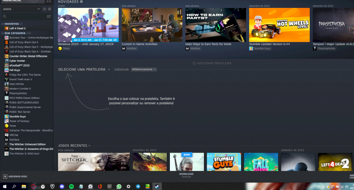This screenshot has width=354, height=190.
Task: Click the Warface label under Earn Parts news
Action: [195, 48]
